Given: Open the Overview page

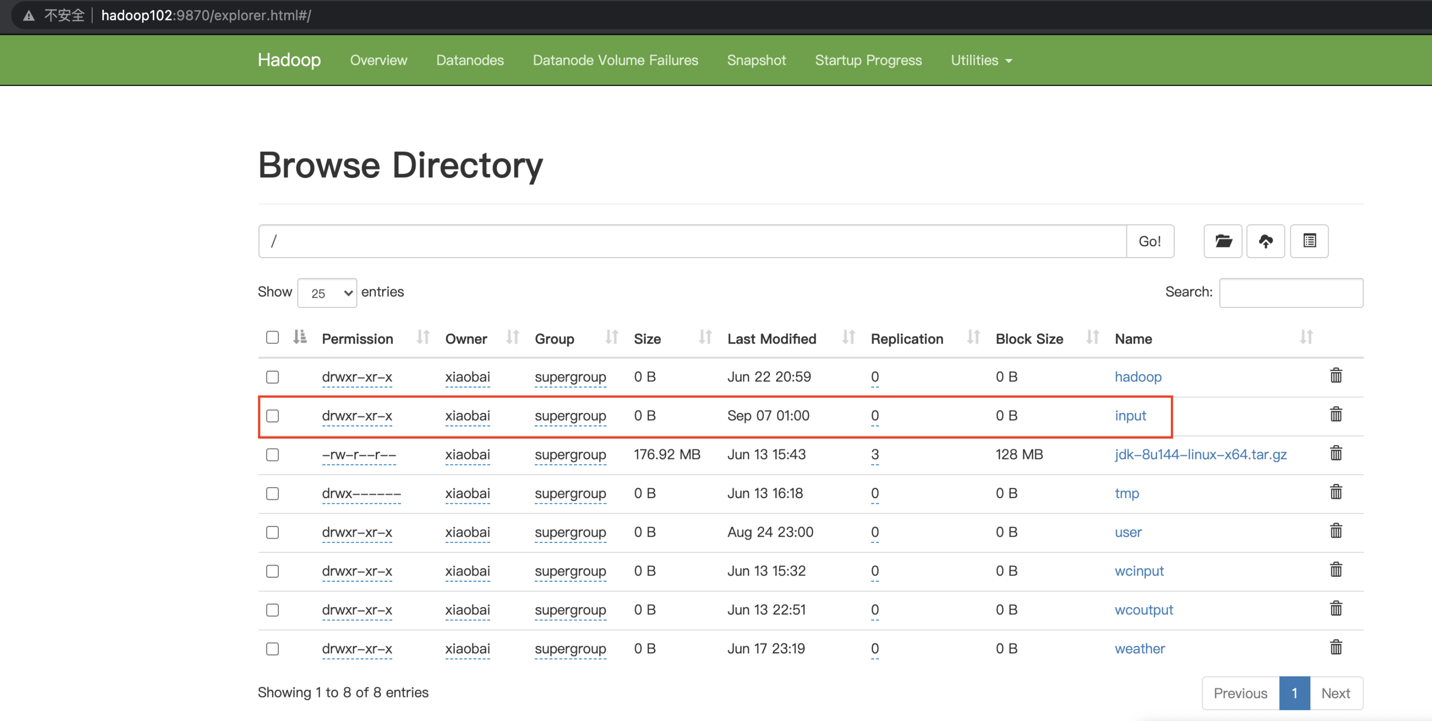Looking at the screenshot, I should pos(378,60).
